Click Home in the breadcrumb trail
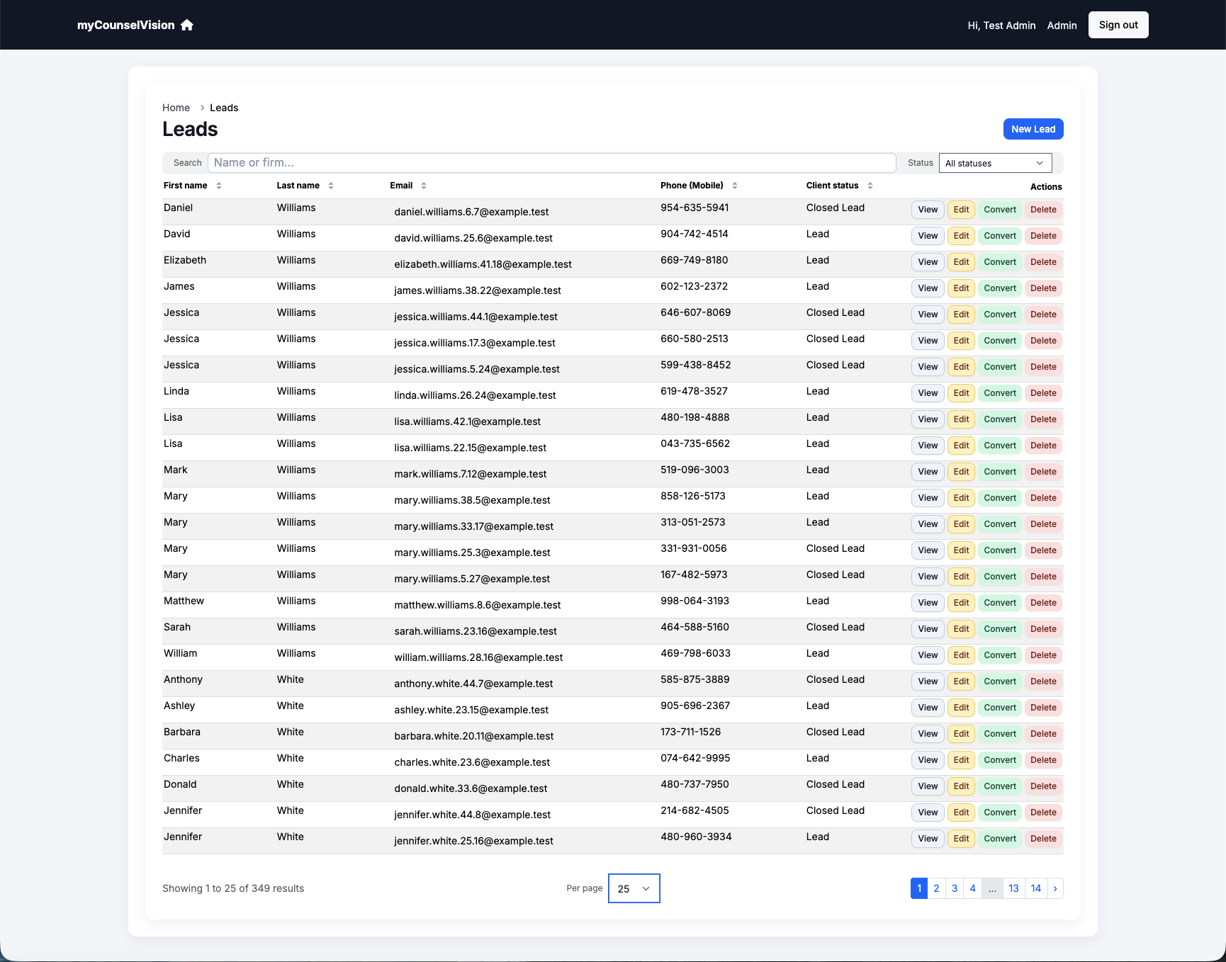The height and width of the screenshot is (962, 1226). tap(176, 108)
